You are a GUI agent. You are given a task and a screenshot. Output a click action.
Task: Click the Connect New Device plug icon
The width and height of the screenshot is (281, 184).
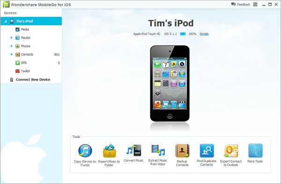[x=12, y=79]
